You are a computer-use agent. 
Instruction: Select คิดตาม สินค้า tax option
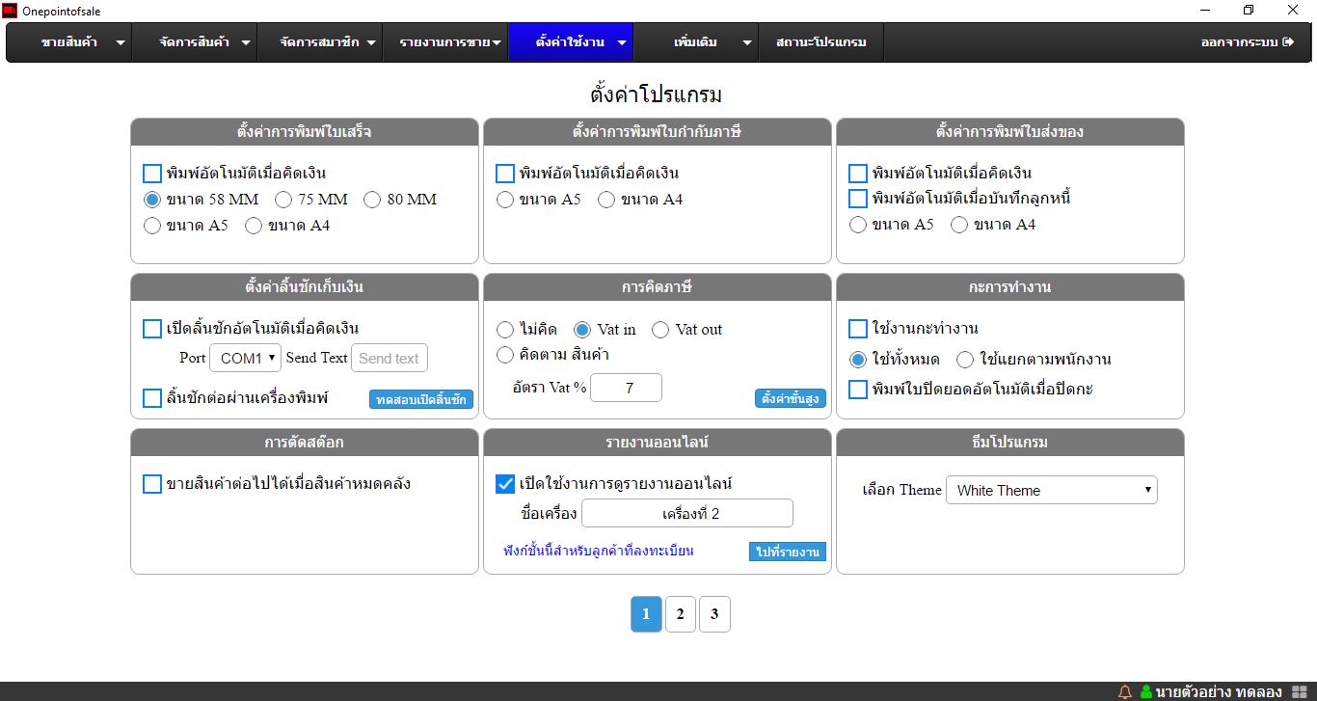coord(505,355)
